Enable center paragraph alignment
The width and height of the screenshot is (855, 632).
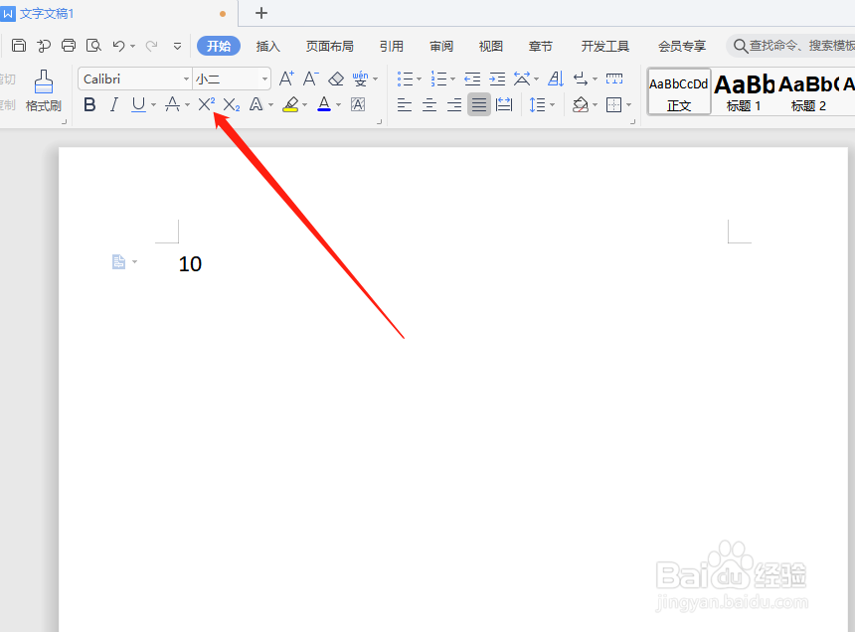pos(428,104)
